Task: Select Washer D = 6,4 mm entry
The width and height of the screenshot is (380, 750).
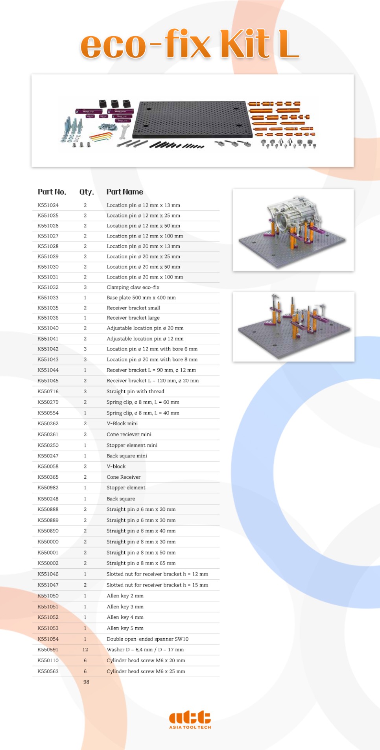Action: [145, 650]
